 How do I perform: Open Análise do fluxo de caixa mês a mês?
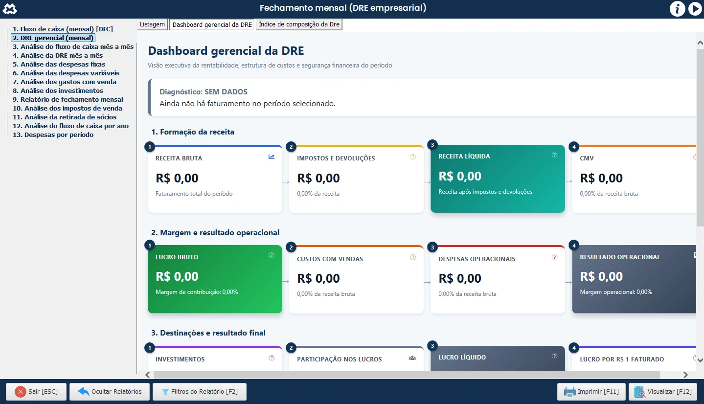(x=73, y=47)
